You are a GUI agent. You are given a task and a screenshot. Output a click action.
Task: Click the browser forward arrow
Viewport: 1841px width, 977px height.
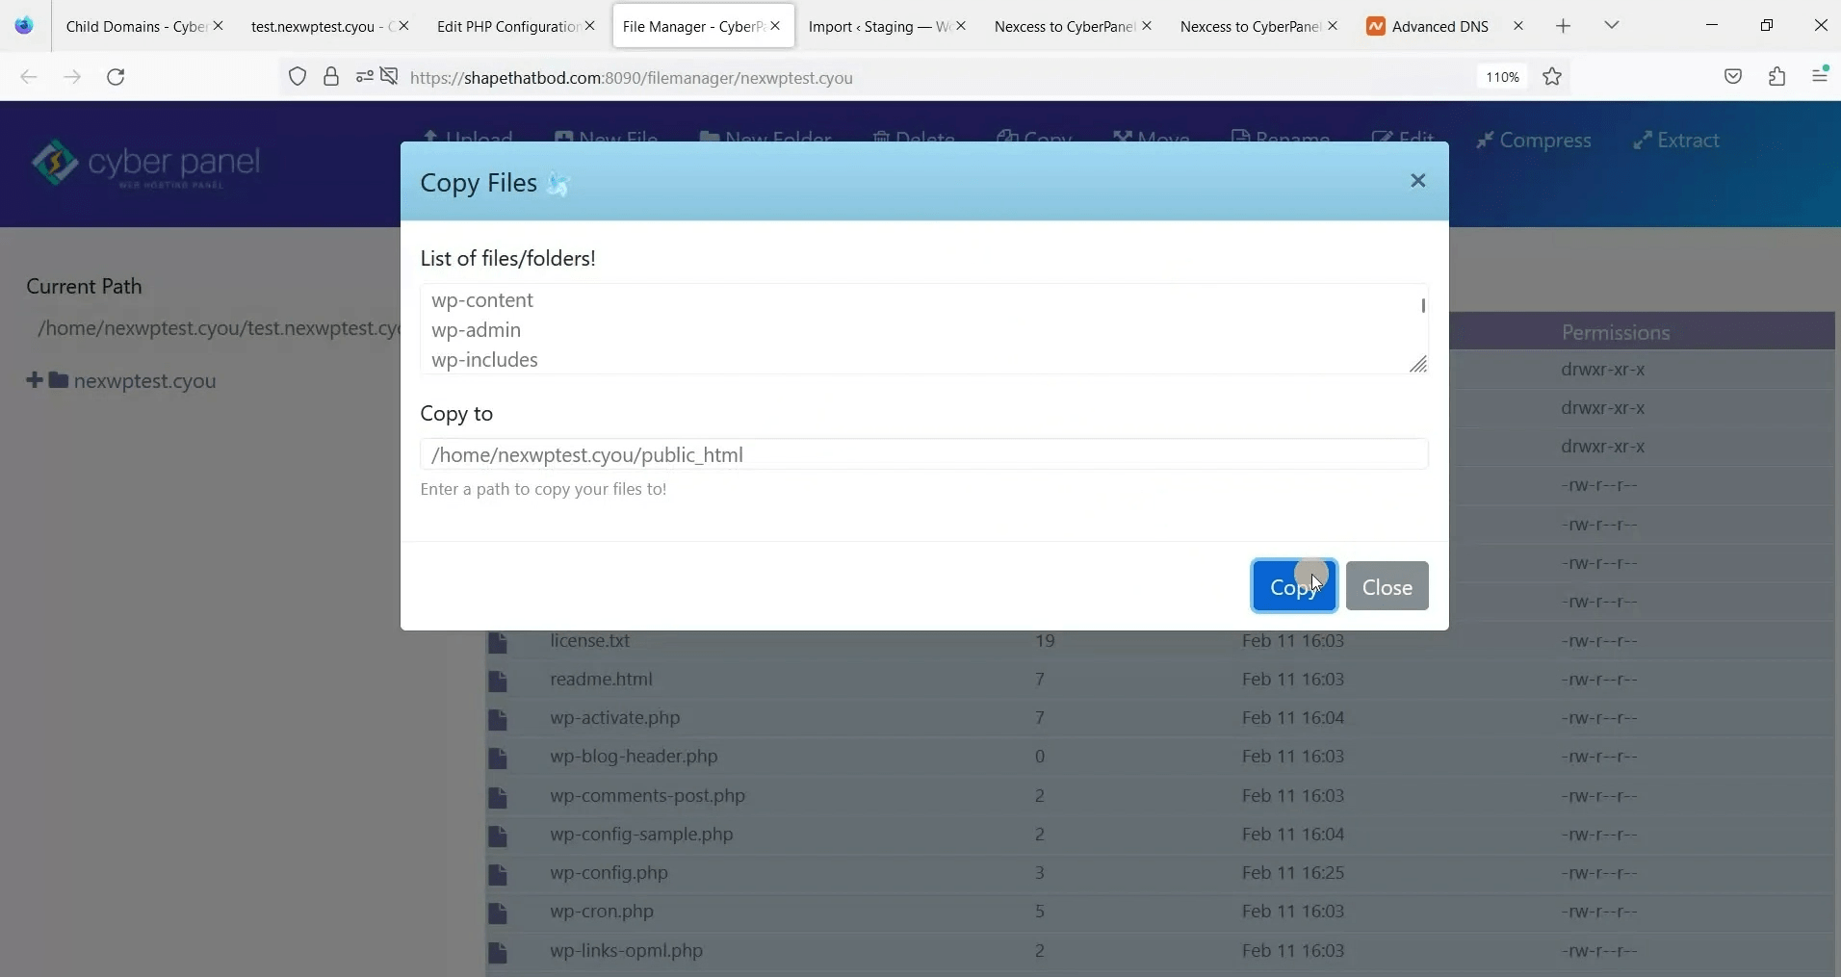pyautogui.click(x=72, y=77)
